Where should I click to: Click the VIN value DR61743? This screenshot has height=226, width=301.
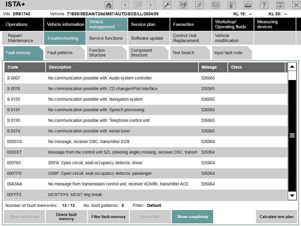pos(21,14)
